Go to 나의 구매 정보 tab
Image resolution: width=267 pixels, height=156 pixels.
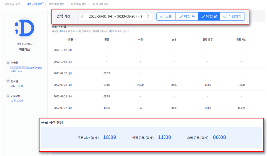[101, 4]
